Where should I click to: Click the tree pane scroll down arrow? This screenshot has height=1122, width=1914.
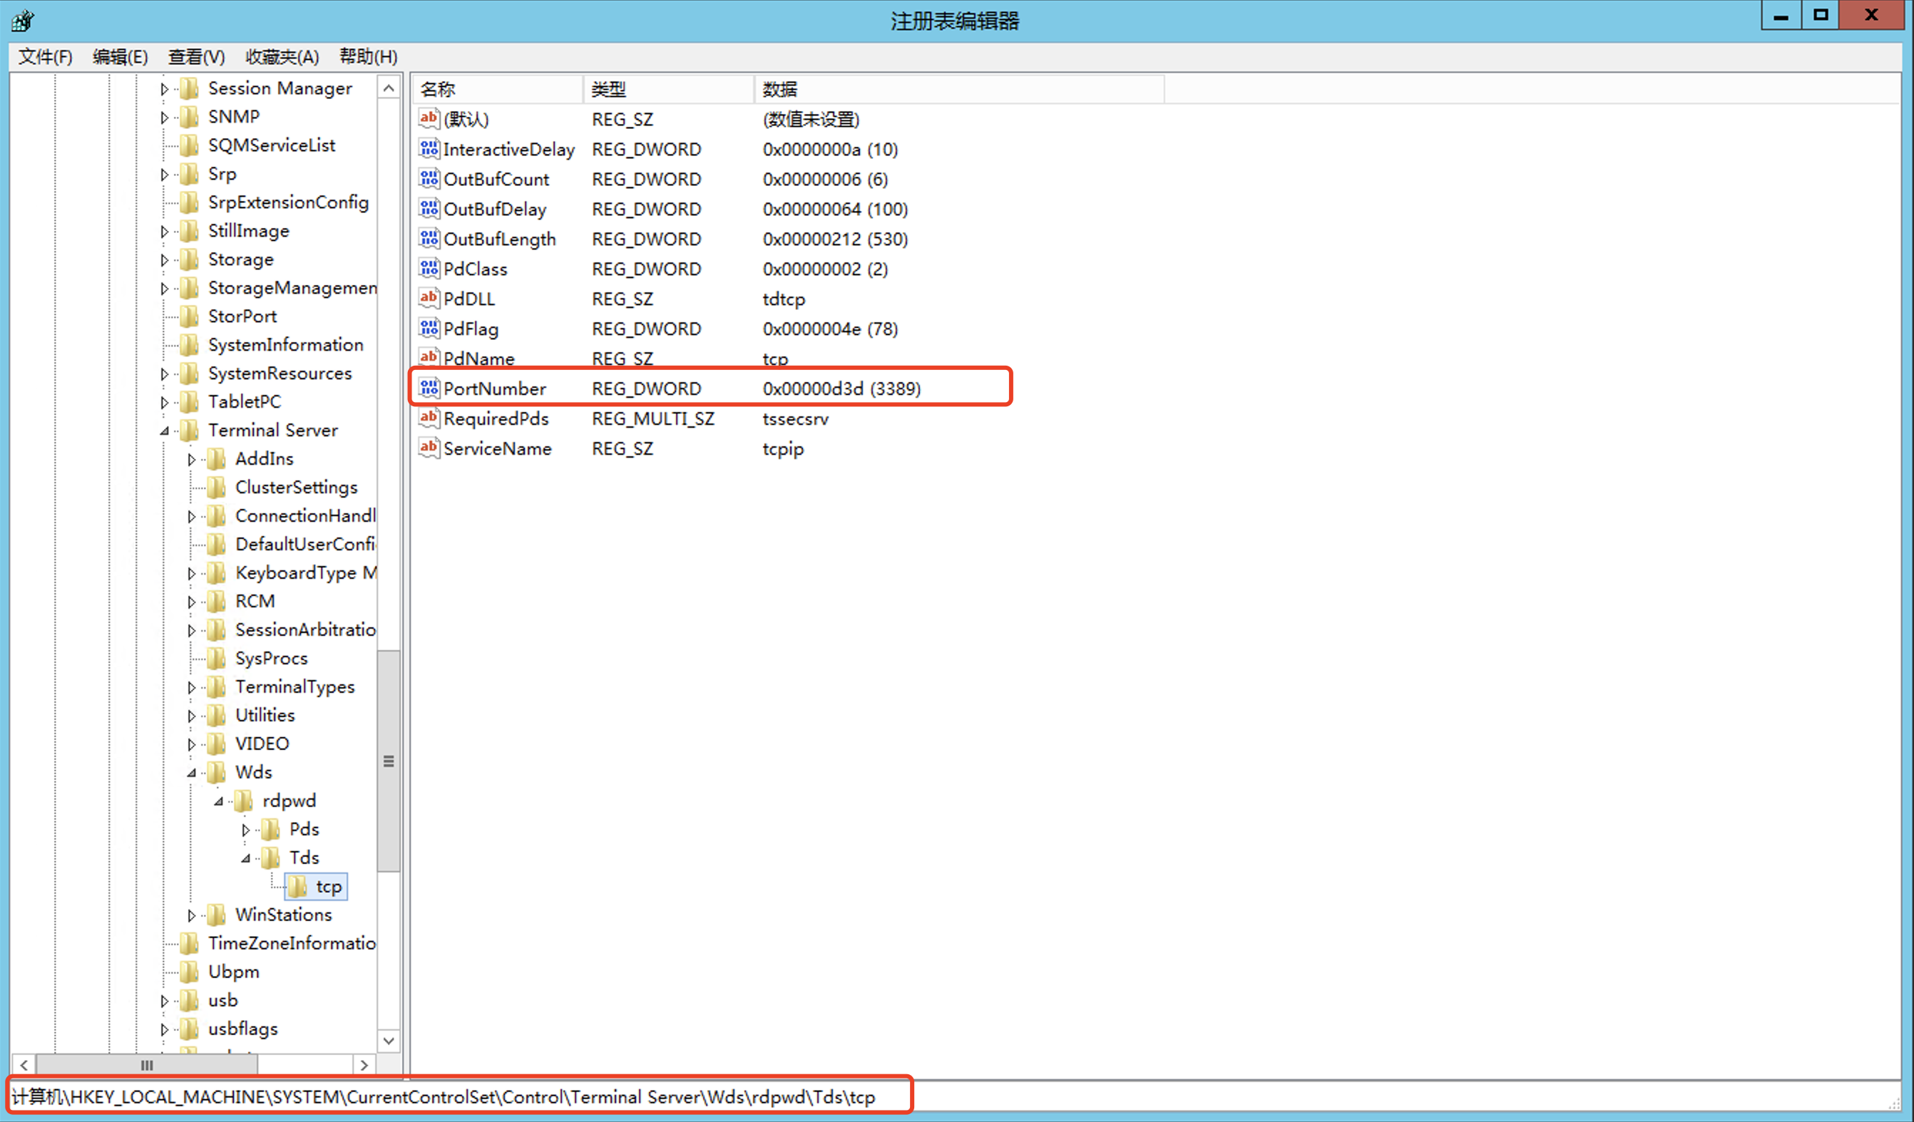[389, 1041]
